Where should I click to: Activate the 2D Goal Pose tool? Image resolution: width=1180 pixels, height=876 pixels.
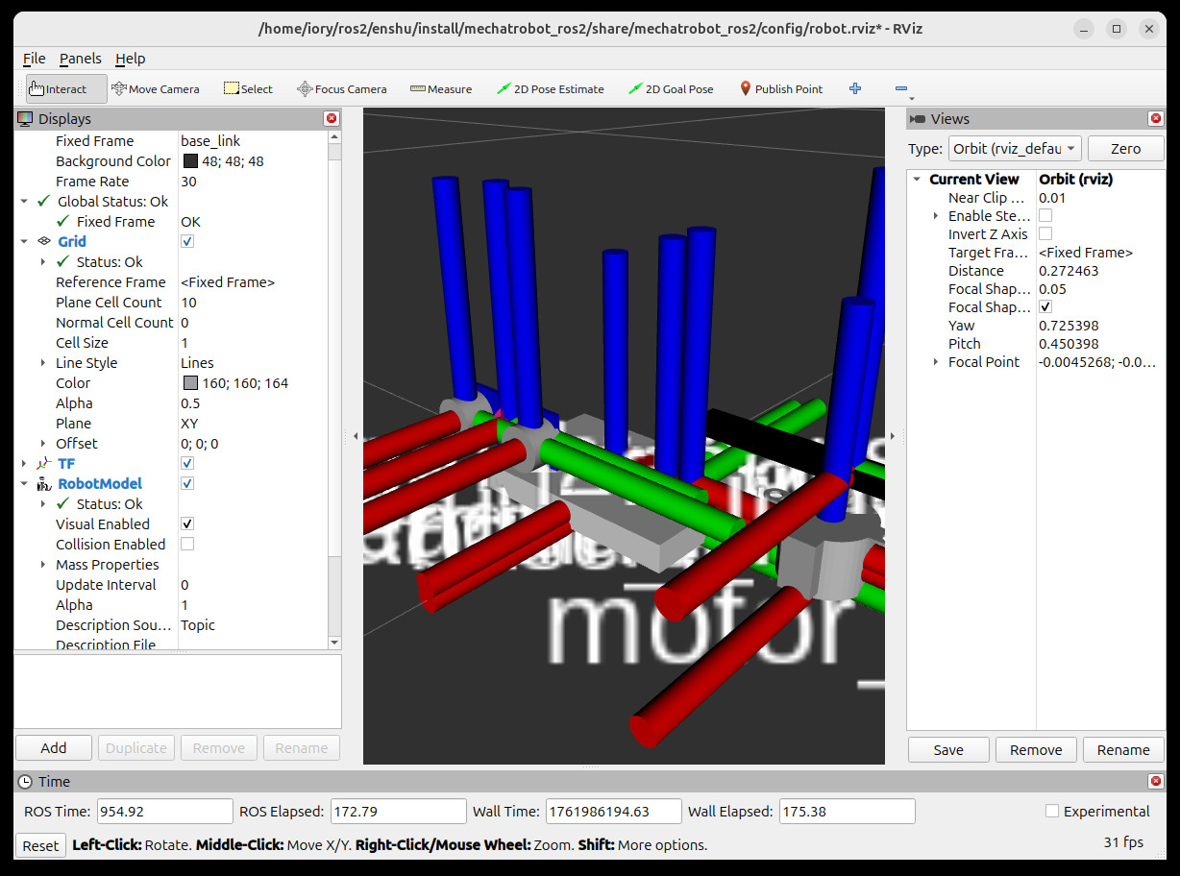tap(671, 88)
